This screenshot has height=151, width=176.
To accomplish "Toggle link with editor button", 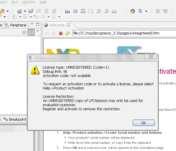I will [31, 32].
